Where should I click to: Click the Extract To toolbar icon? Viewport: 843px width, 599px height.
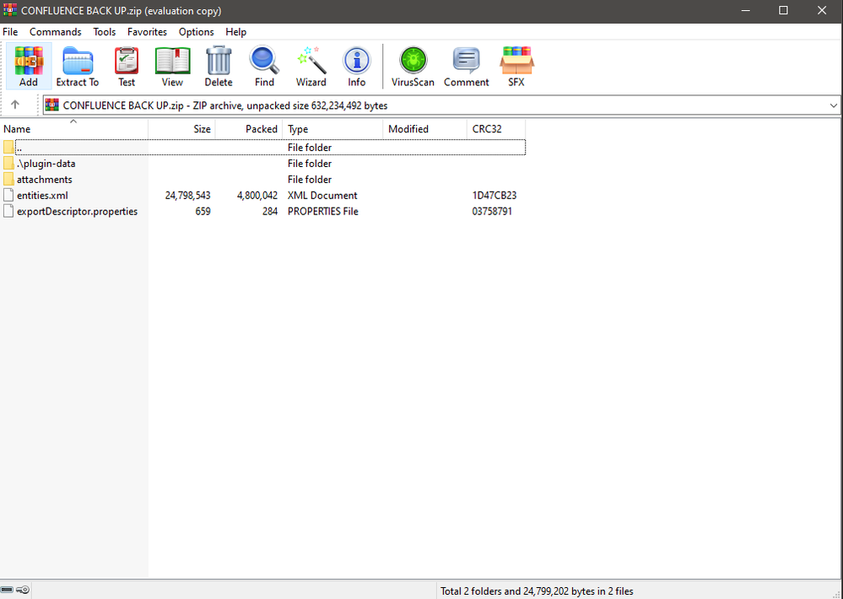click(x=78, y=66)
